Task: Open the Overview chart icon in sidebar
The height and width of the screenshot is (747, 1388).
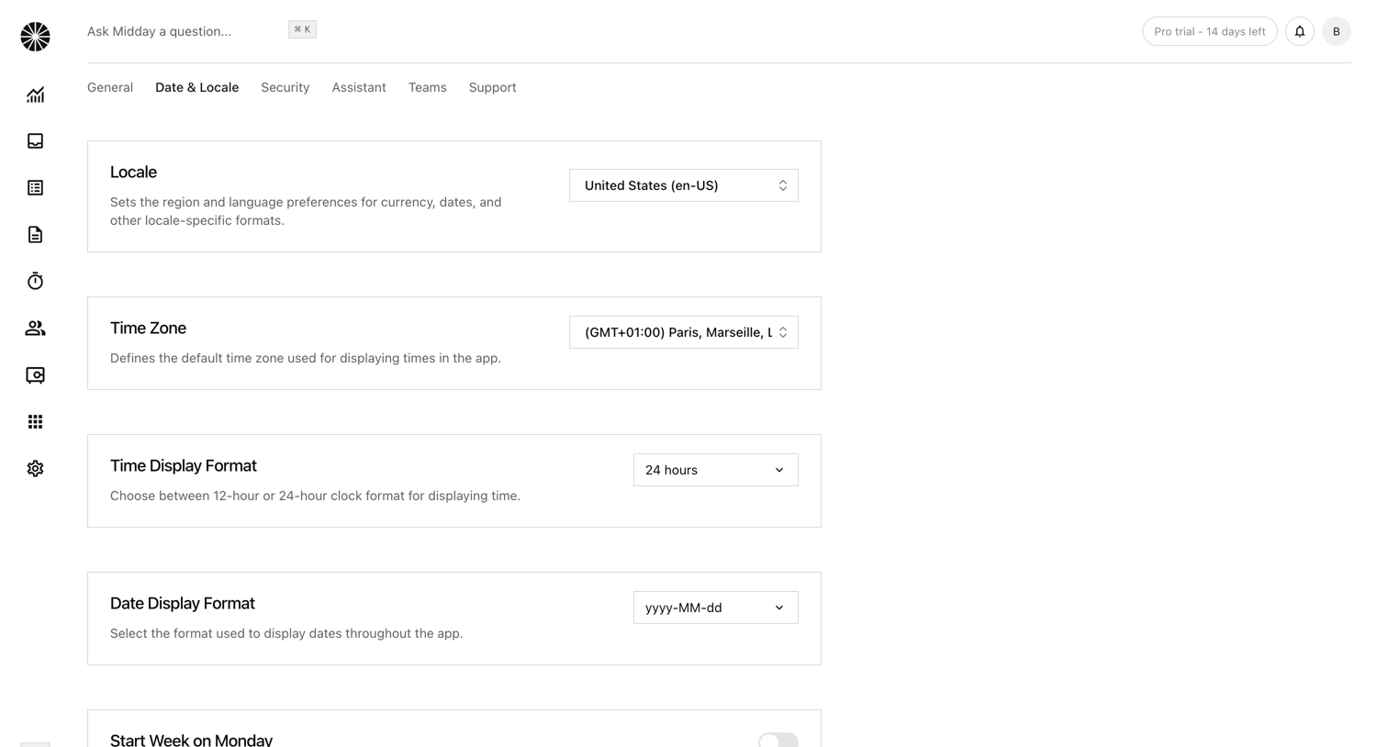Action: (35, 95)
